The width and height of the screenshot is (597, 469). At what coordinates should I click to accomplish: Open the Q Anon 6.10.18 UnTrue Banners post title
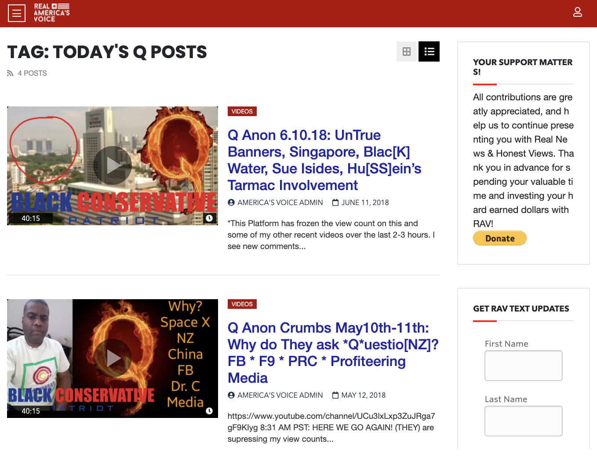point(324,160)
